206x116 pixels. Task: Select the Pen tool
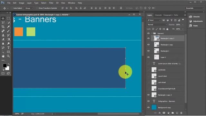click(3, 48)
